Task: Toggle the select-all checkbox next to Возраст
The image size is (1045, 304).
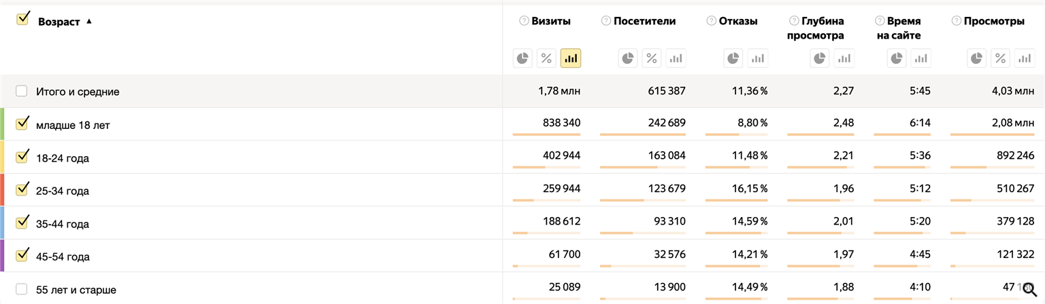Action: coord(22,18)
